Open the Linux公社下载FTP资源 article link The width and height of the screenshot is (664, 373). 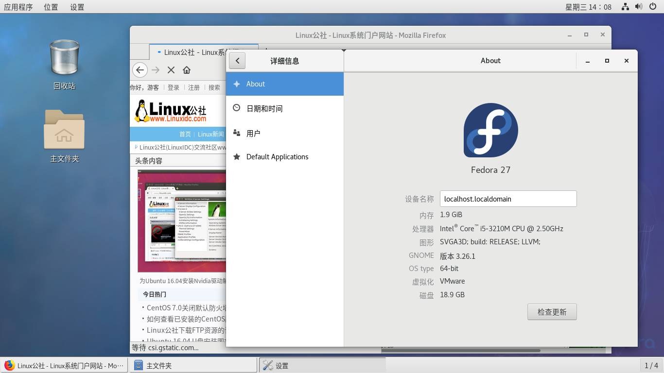(187, 330)
